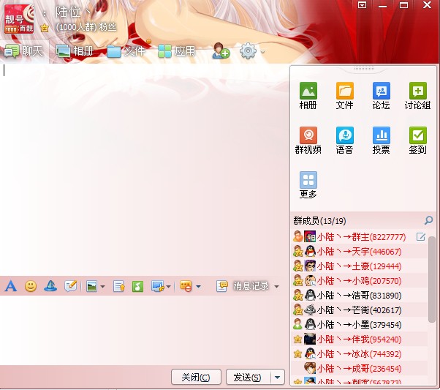Viewport: 440px width, 390px height.
Task: Click the group avatar 靓号 image
Action: click(19, 19)
